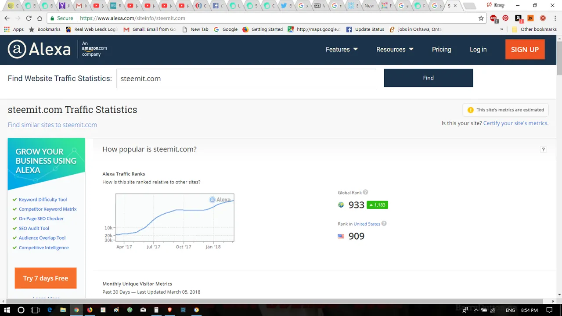
Task: Open the New Tab bookmark
Action: pyautogui.click(x=195, y=29)
